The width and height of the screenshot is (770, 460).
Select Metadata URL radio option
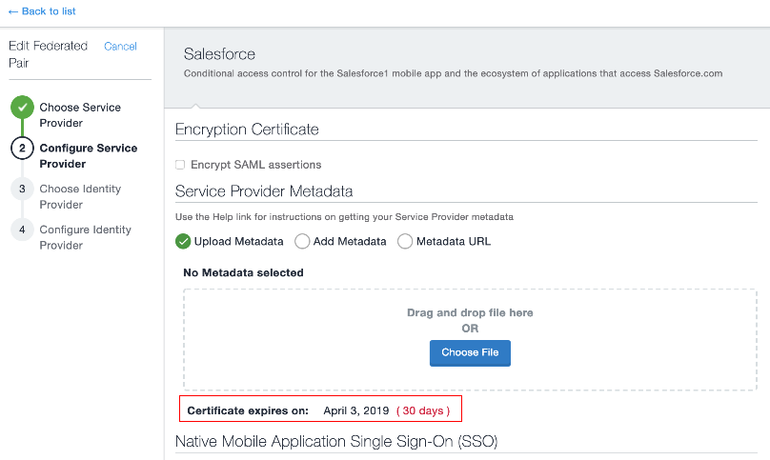(405, 242)
